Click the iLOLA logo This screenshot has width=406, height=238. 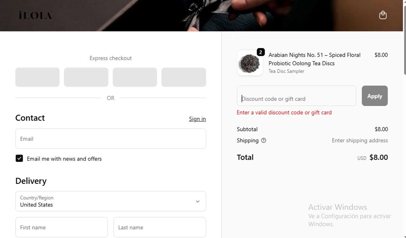pos(35,15)
